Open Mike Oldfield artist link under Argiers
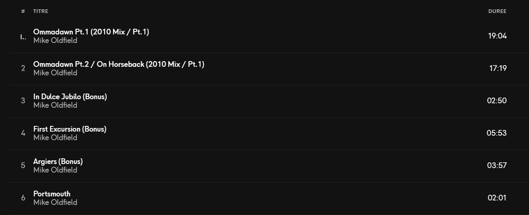Screen dimensions: 529x215 tap(55, 170)
